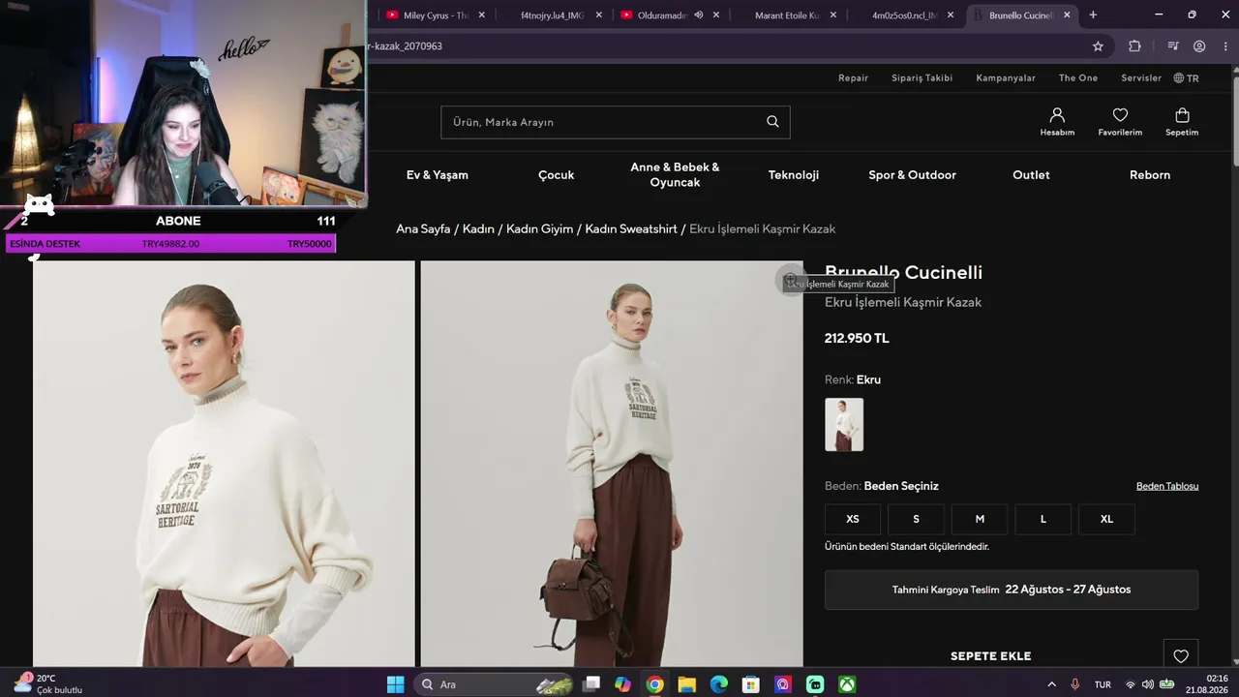
Task: Select size M
Action: click(980, 519)
